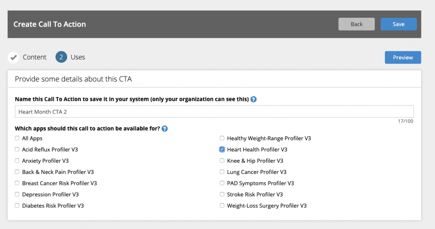Click help icon beside CTA name label

pos(253,99)
